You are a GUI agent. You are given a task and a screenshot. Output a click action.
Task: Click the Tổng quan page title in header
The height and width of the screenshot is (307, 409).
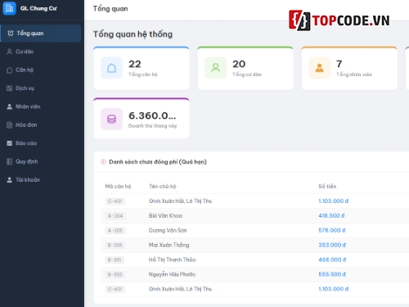point(110,9)
